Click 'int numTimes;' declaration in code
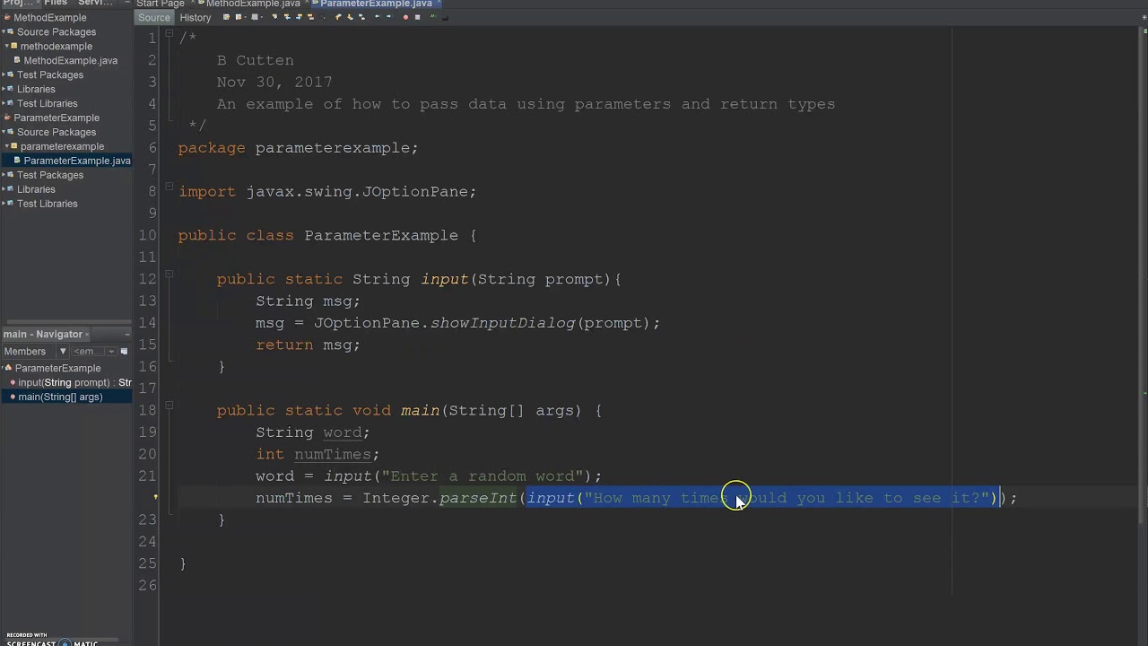 tap(317, 454)
